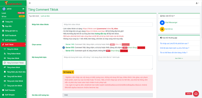The width and height of the screenshot is (202, 98).
Task: Expand the Buff Shopee menu
Action: (x=13, y=95)
